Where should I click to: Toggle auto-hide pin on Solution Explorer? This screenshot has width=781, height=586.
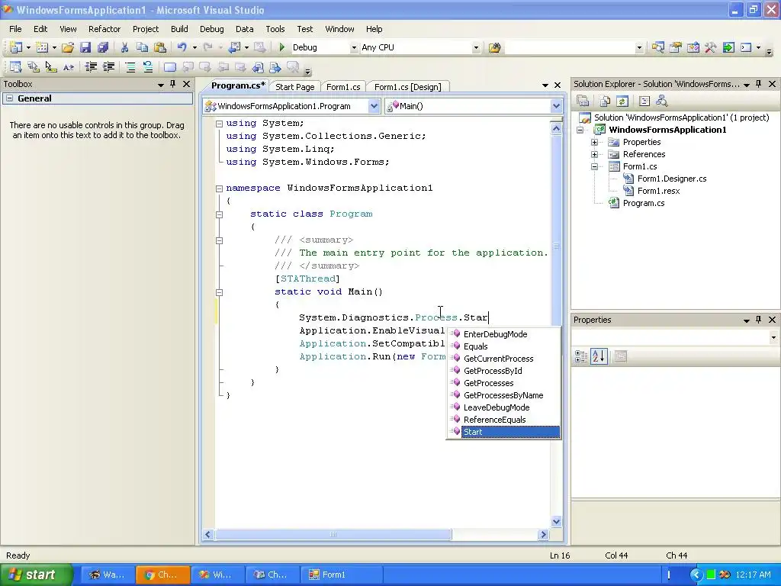tap(759, 84)
